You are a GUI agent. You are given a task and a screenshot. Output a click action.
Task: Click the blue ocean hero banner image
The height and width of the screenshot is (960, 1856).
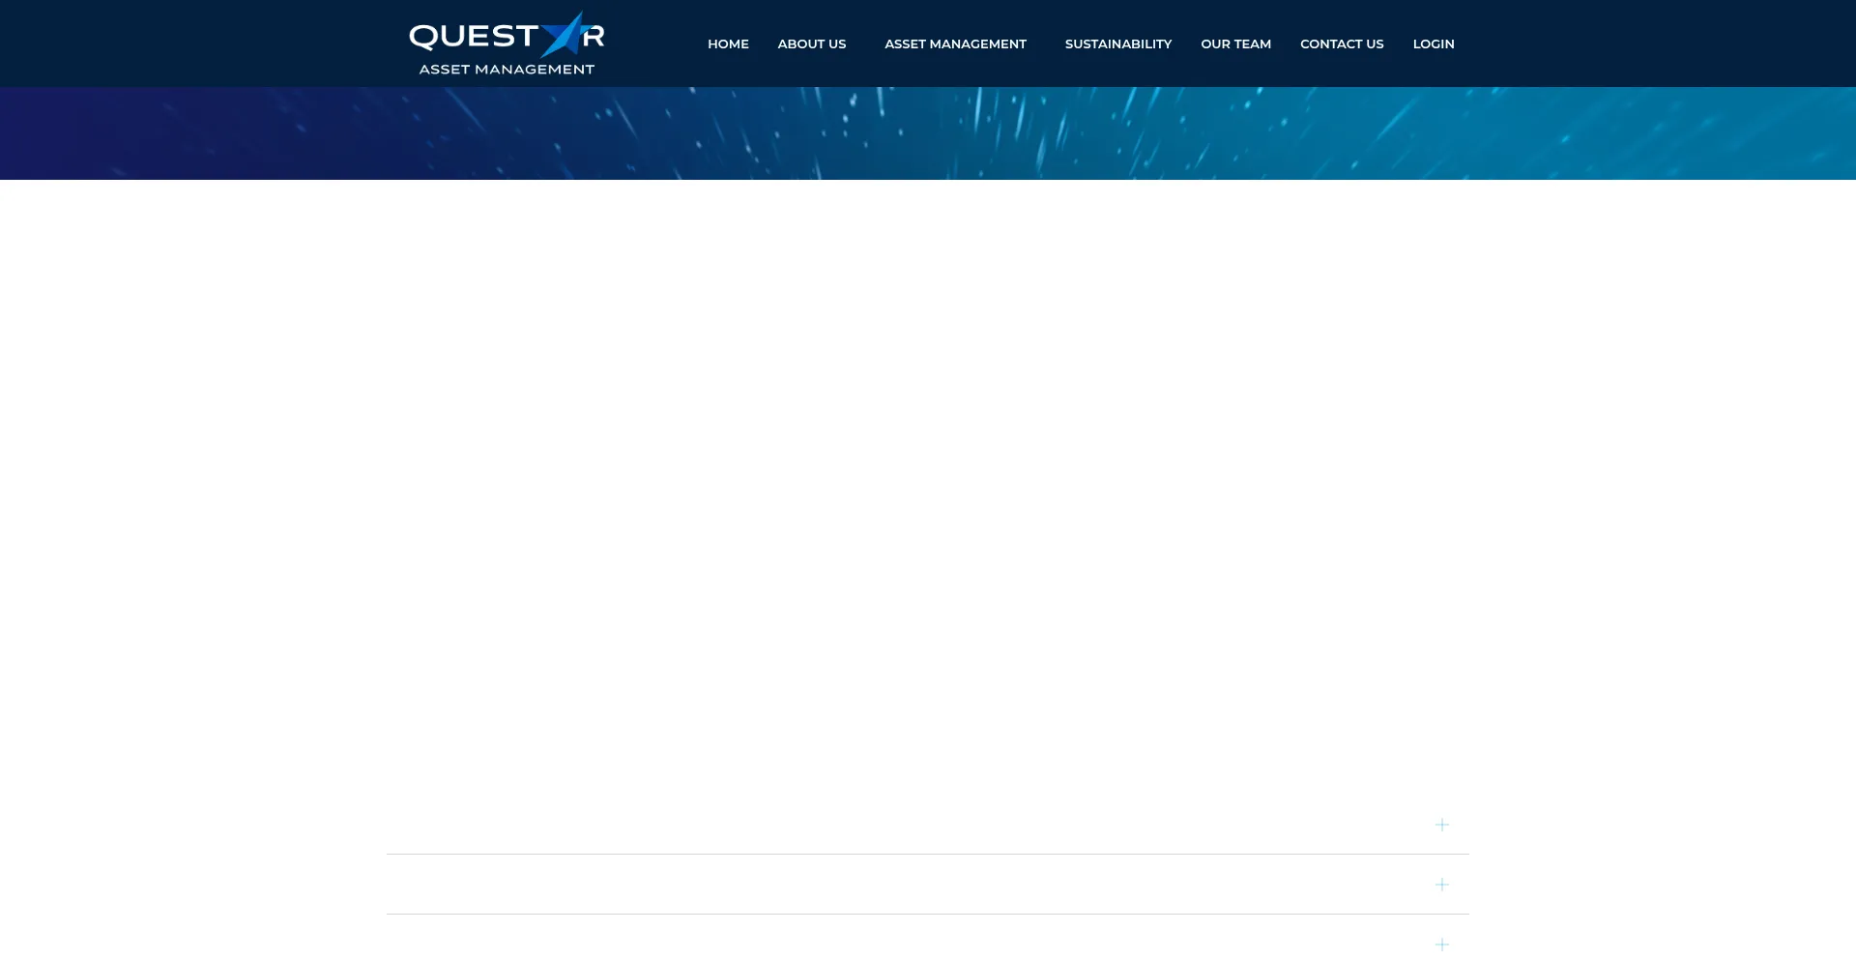click(x=928, y=133)
